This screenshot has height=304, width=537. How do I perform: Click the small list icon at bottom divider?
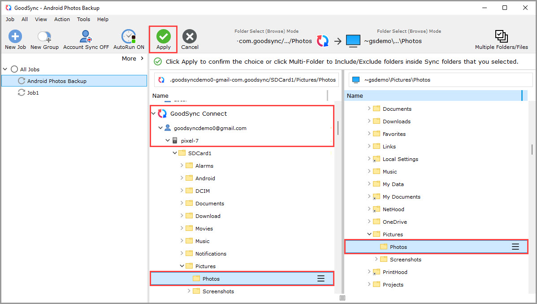(x=342, y=298)
